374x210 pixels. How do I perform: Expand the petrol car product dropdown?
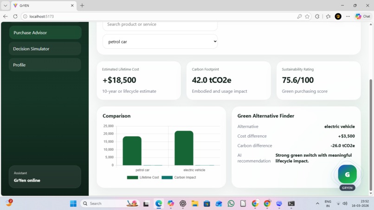click(160, 41)
